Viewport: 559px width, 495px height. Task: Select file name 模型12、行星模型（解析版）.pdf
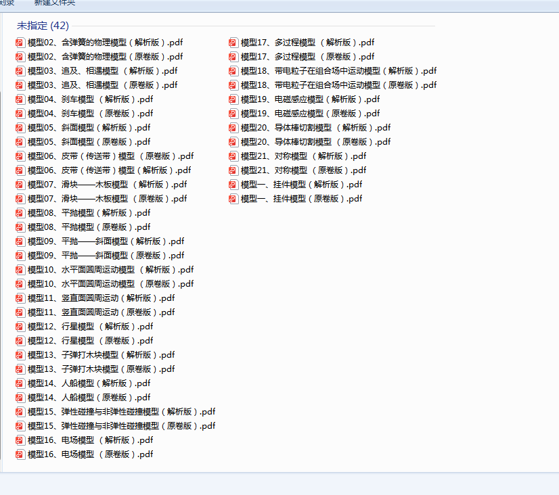(91, 327)
